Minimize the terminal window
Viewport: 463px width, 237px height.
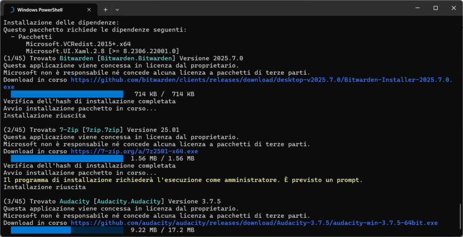pyautogui.click(x=414, y=8)
